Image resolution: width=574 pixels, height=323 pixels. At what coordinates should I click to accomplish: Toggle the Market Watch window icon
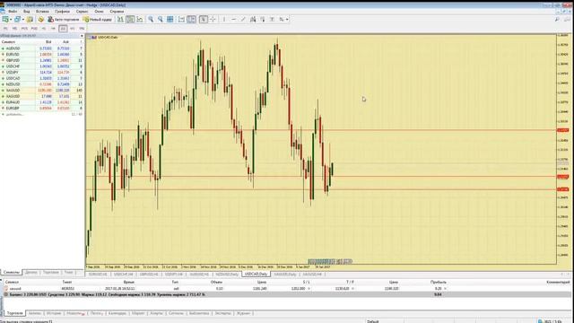pyautogui.click(x=30, y=19)
